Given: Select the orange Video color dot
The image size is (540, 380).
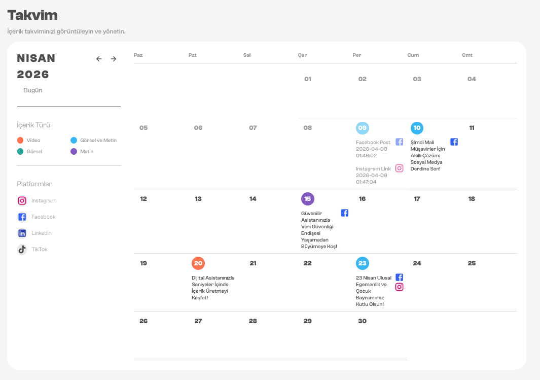Looking at the screenshot, I should pos(20,140).
